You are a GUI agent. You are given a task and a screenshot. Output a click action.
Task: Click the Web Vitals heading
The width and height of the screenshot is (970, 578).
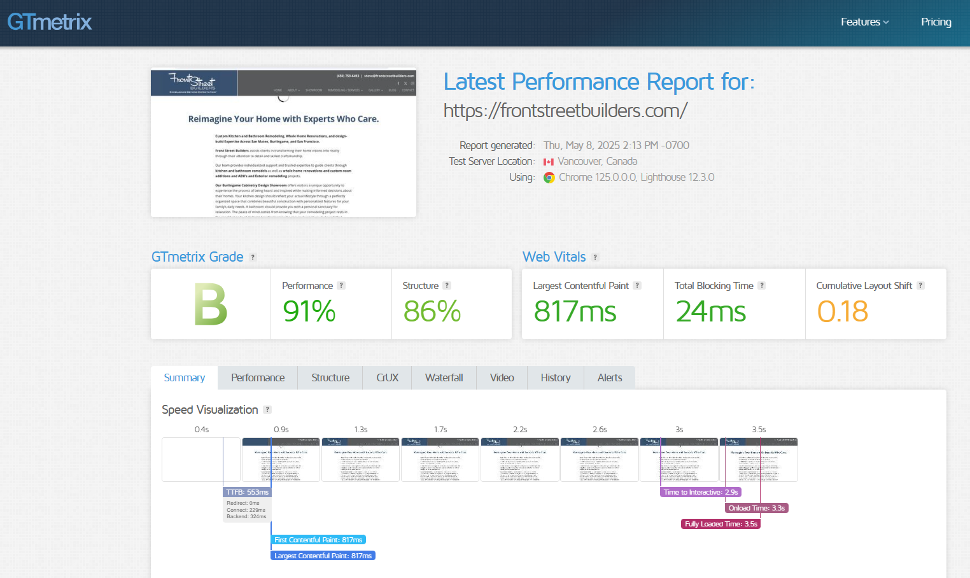[554, 257]
